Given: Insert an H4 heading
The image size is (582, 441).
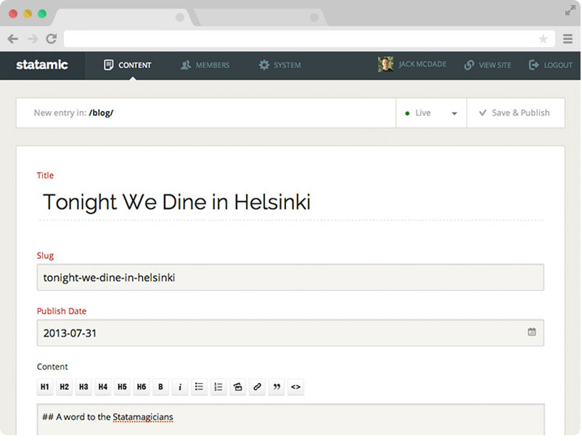Looking at the screenshot, I should 103,387.
